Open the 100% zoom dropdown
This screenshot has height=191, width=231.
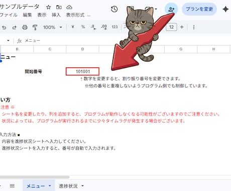[x=53, y=27]
